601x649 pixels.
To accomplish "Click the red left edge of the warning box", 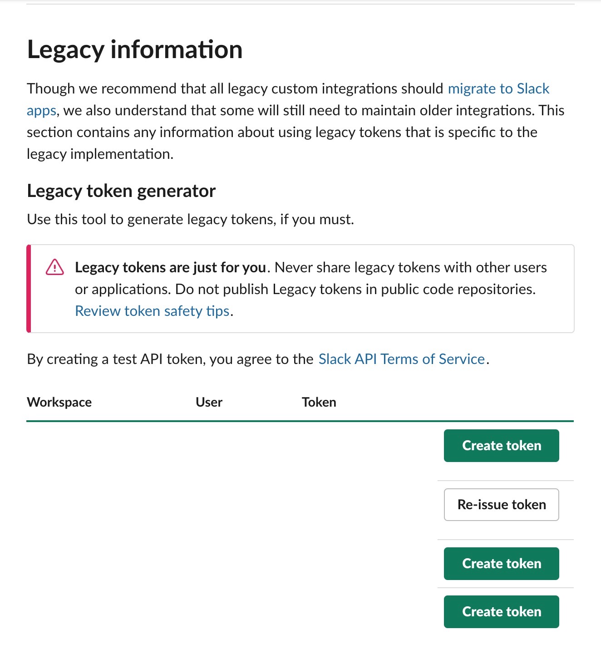I will tap(29, 289).
